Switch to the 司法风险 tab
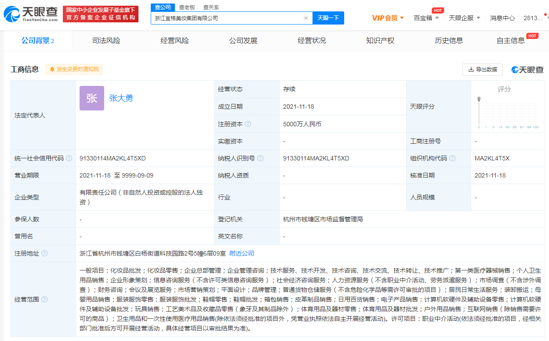 pos(106,41)
